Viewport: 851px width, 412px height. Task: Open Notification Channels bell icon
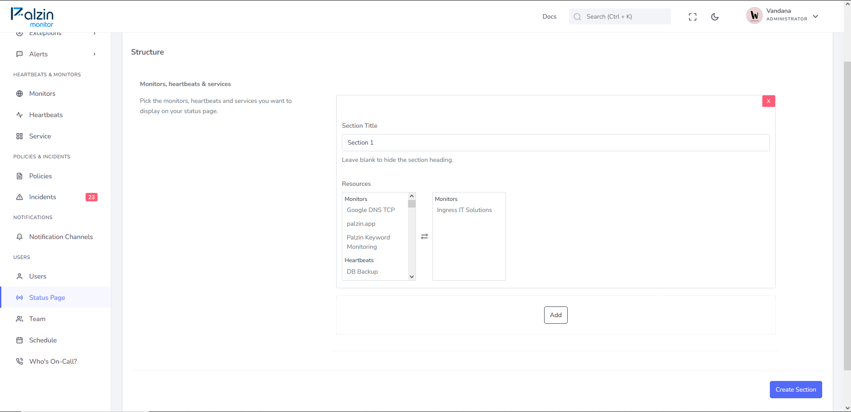20,237
